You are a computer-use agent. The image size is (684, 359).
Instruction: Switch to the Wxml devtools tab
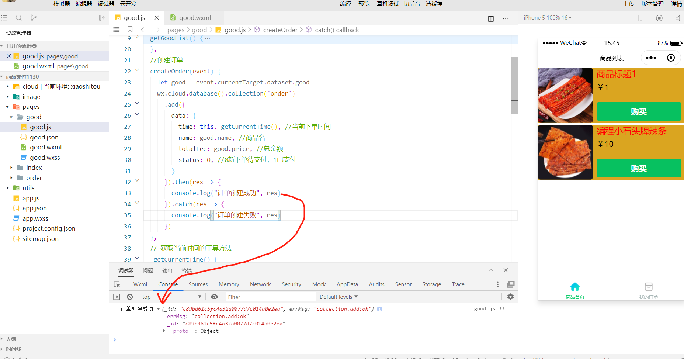click(140, 284)
